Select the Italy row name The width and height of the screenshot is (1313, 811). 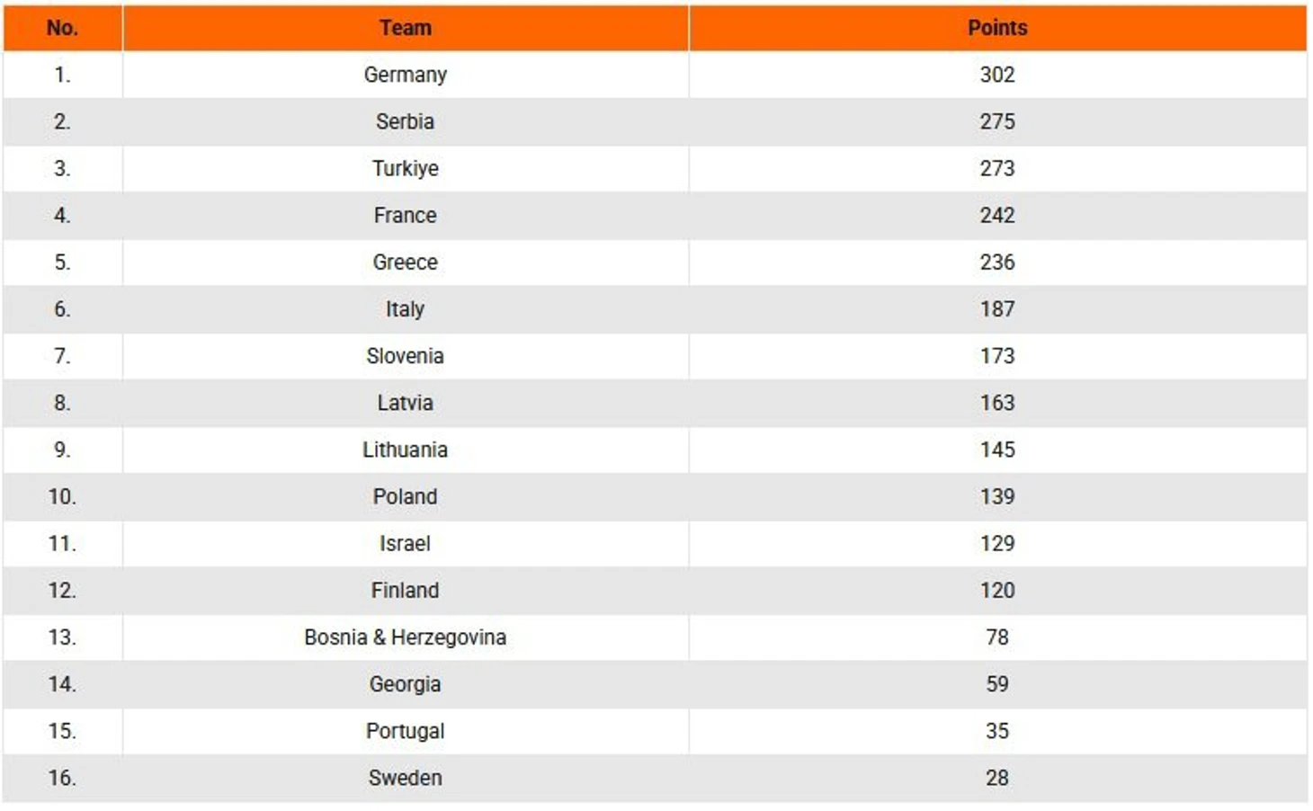[406, 308]
